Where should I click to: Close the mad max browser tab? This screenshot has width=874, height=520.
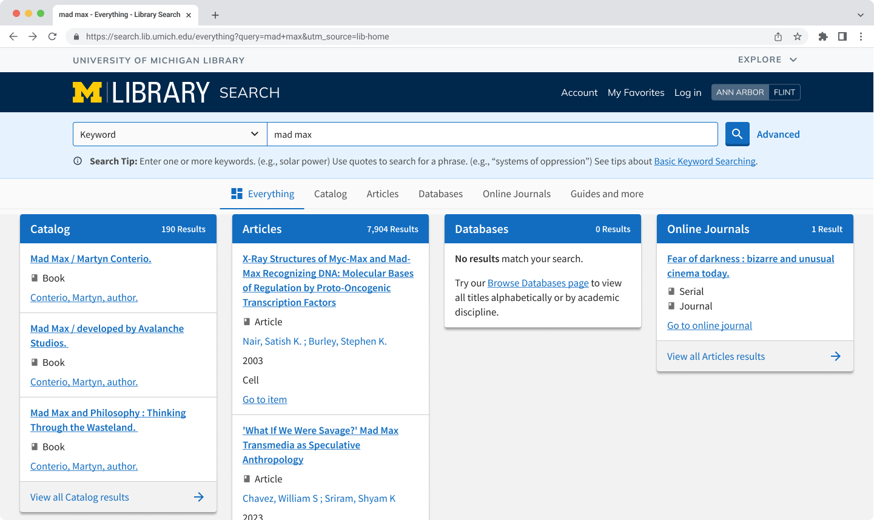tap(189, 15)
